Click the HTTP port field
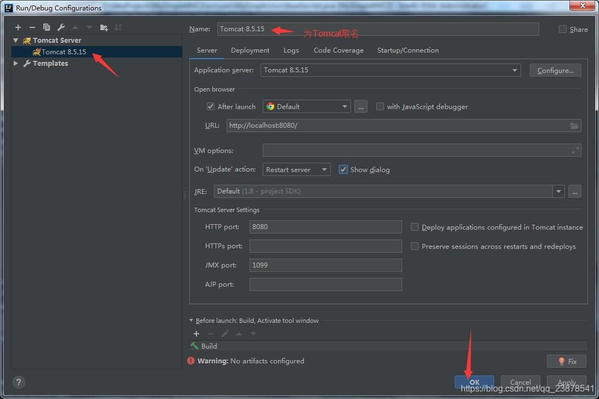Screen dimensions: 599x399 [325, 227]
